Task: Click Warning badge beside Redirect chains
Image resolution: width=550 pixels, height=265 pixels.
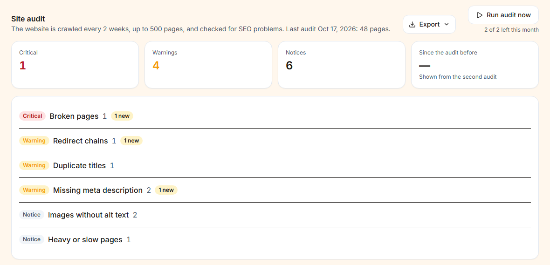Action: click(34, 141)
